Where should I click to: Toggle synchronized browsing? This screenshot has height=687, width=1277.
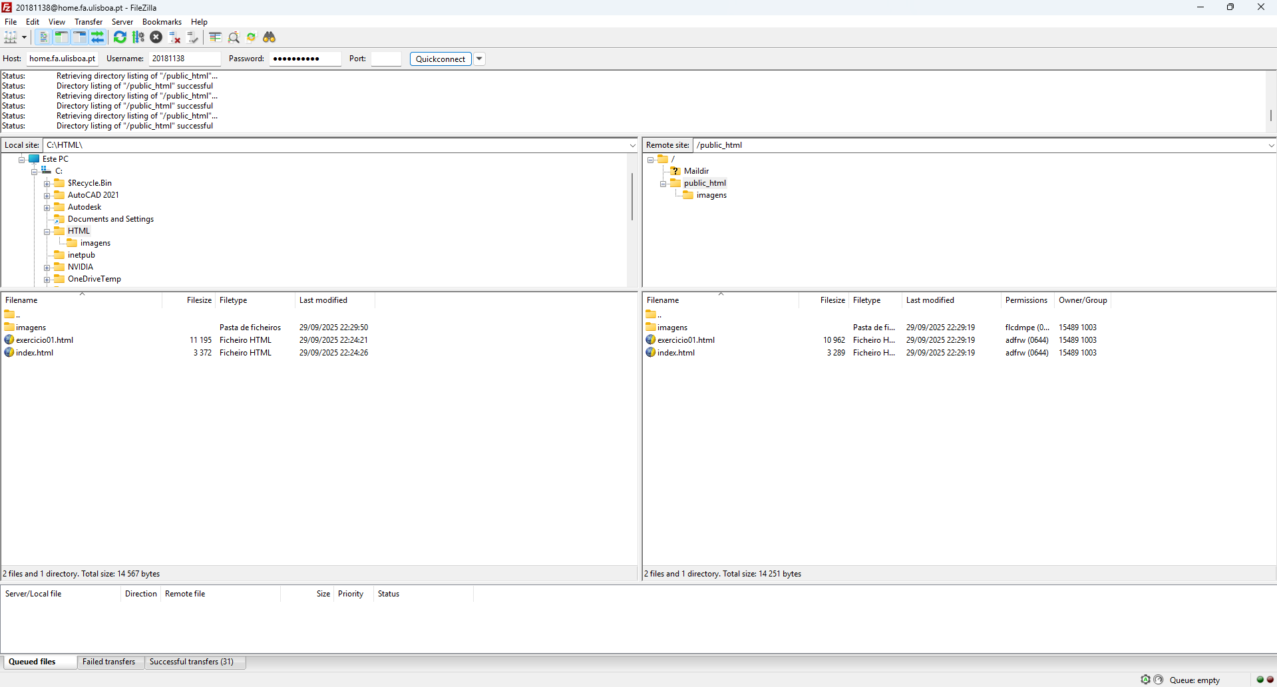(x=252, y=37)
